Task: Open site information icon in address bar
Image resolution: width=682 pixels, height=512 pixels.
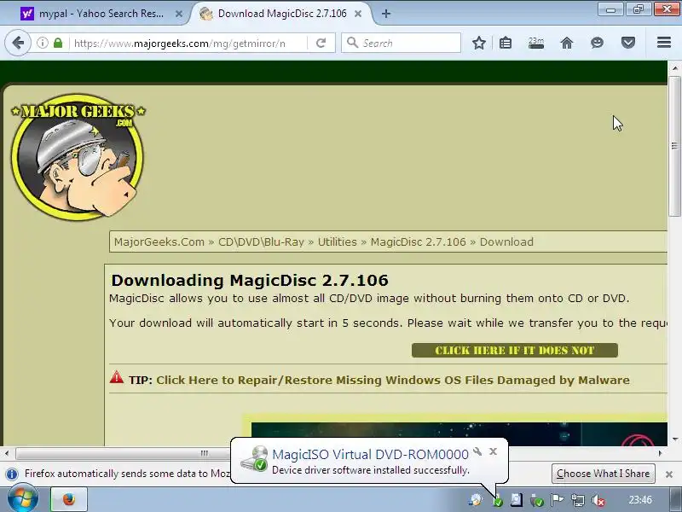Action: tap(42, 44)
